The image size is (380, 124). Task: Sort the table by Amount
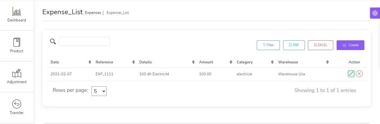click(x=231, y=62)
